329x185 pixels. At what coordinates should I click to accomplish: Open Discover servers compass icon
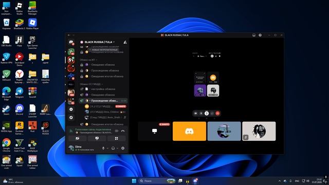click(x=71, y=118)
